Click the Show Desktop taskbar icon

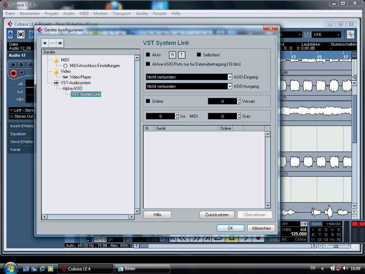point(26,269)
